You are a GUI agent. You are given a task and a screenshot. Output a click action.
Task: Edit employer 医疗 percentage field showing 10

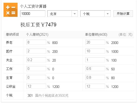95,51
